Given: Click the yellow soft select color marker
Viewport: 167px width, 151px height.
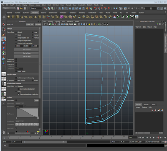Looking at the screenshot, I should (38, 132).
